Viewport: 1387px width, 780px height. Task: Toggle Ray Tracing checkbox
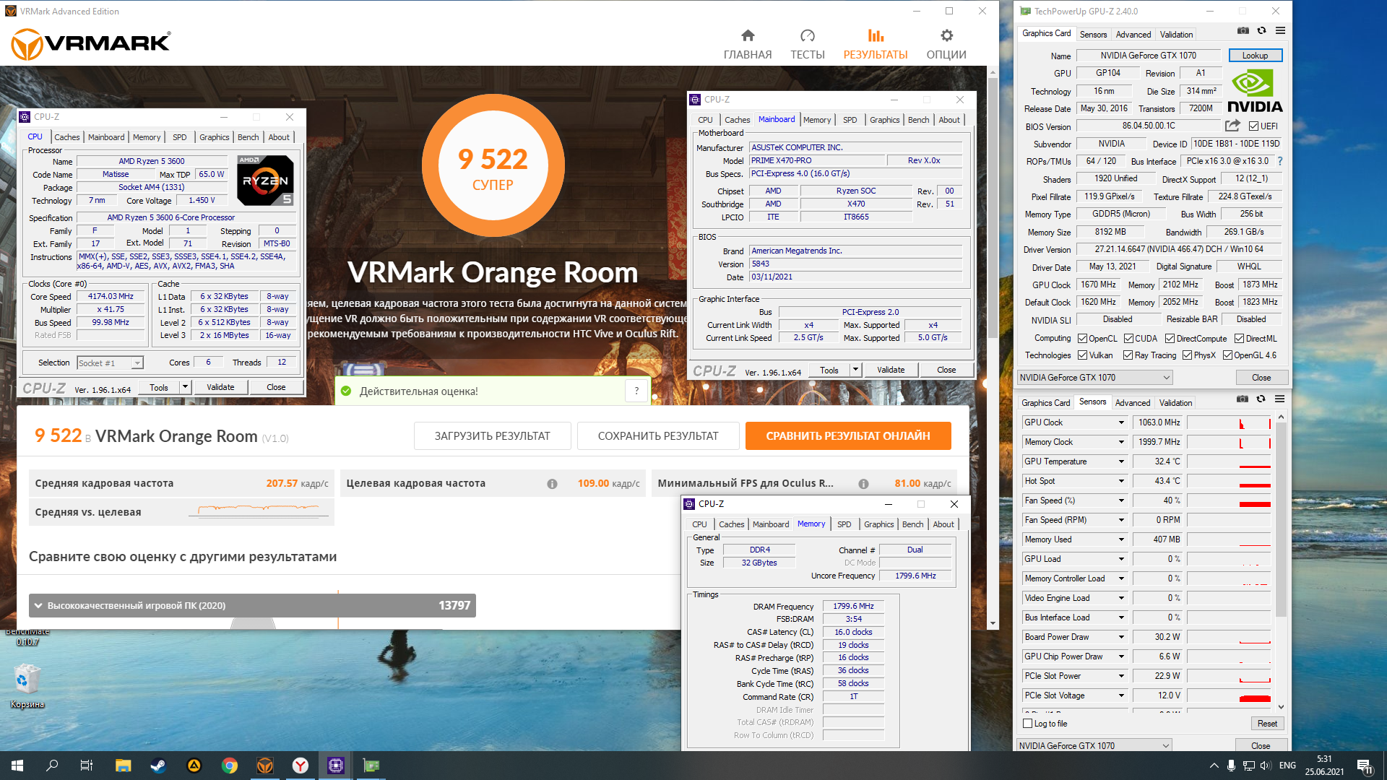1128,355
